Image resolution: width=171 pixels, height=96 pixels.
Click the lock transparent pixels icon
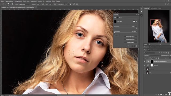pyautogui.click(x=150, y=58)
